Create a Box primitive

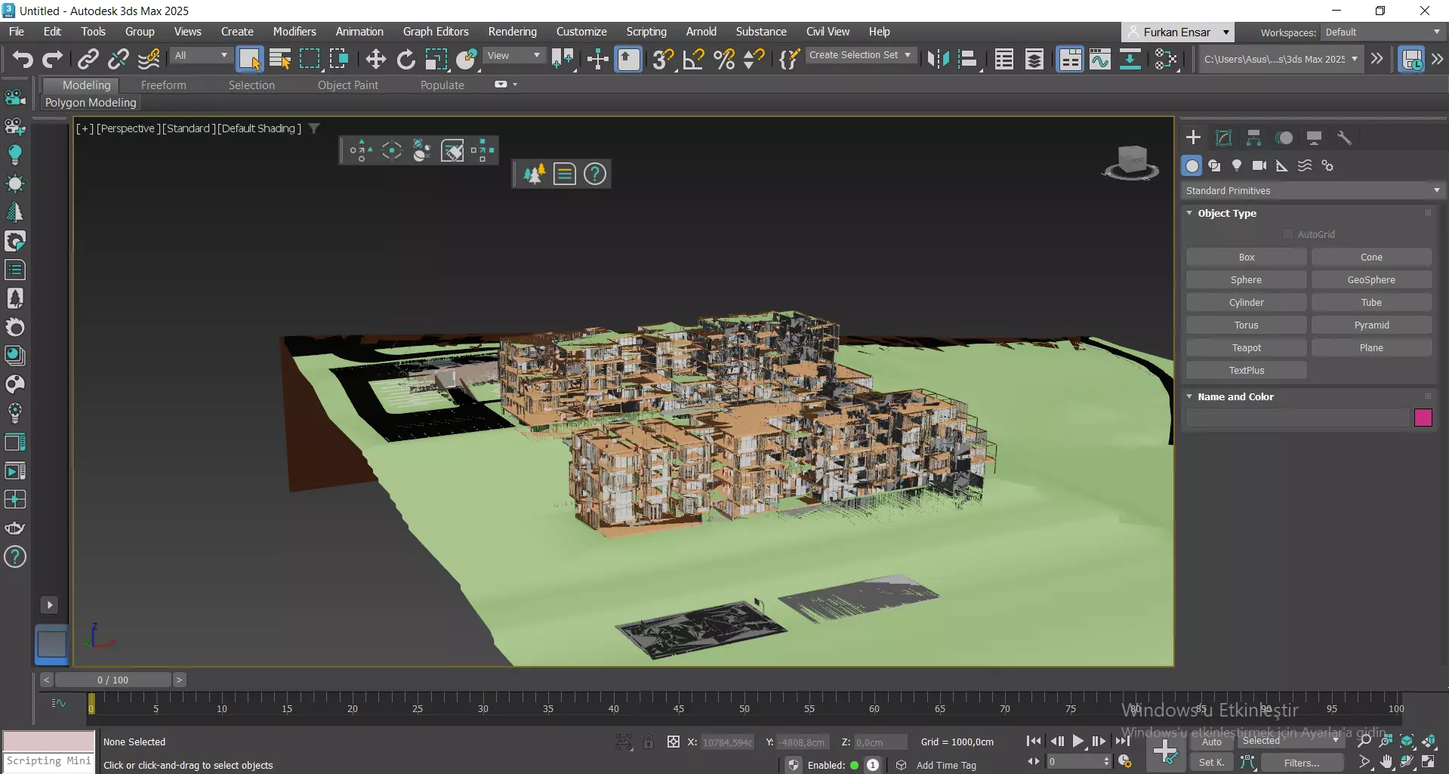click(x=1246, y=257)
